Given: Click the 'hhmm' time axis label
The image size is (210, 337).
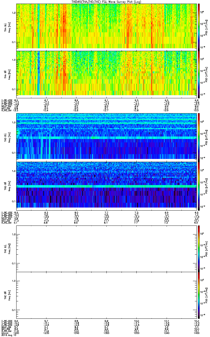Looking at the screenshot, I should (5, 333).
